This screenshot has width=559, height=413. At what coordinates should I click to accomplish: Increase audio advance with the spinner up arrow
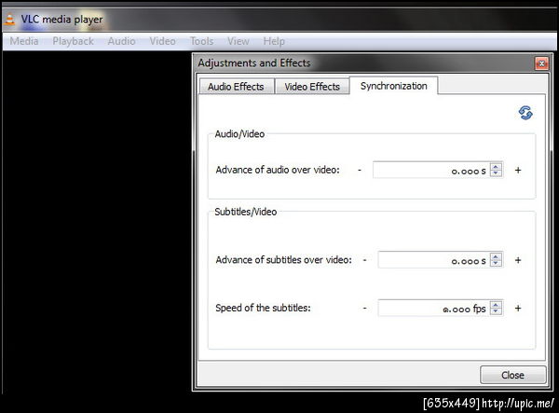496,166
